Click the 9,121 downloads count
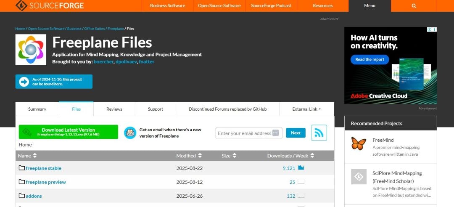Viewport: 454px width, 207px height. [289, 168]
